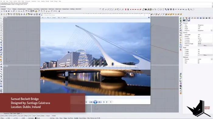Select the Front viewport tab at bottom
This screenshot has height=119, width=213.
tap(15, 114)
